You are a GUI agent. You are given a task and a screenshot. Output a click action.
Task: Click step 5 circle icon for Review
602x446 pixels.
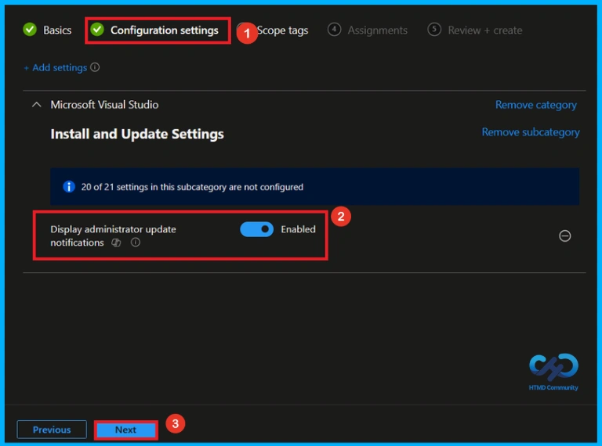tap(434, 30)
